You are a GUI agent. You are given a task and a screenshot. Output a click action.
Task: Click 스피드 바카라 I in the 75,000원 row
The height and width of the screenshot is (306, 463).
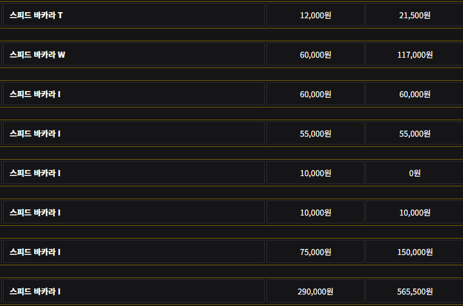pos(35,252)
